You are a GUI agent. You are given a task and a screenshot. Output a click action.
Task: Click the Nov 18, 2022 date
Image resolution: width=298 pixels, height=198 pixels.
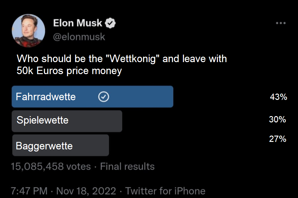[86, 191]
